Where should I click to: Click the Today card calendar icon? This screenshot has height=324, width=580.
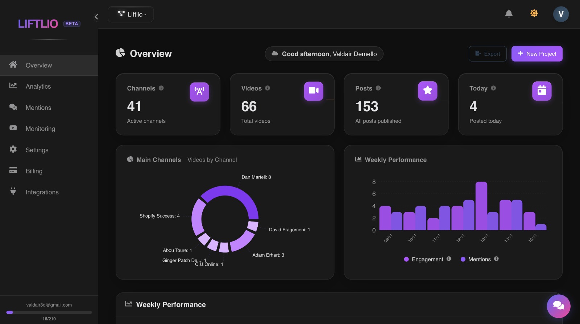(x=542, y=91)
